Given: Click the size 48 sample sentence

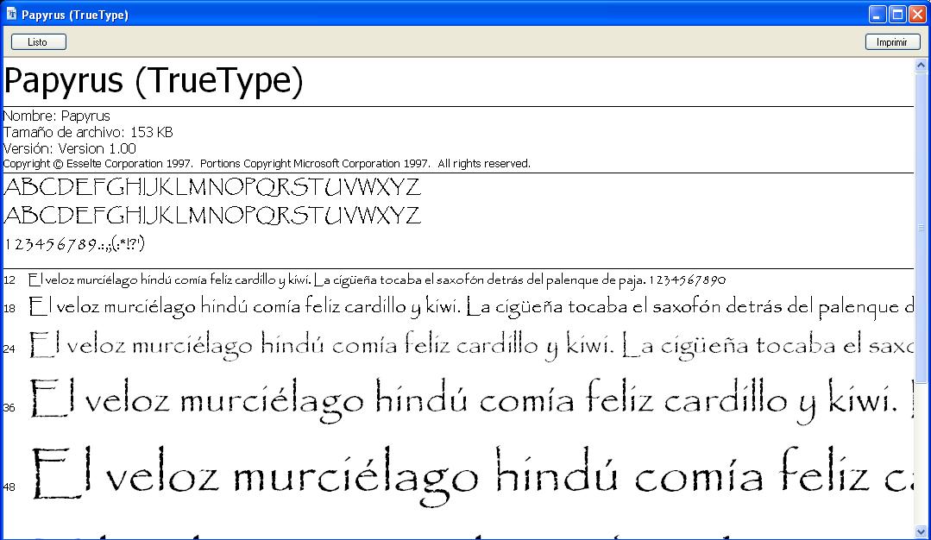Looking at the screenshot, I should coord(471,476).
